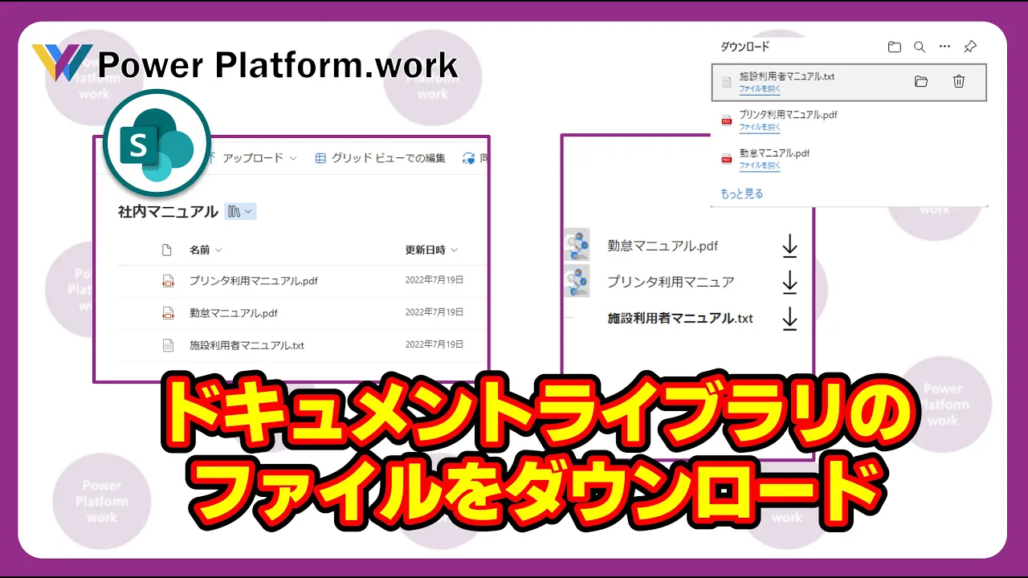1028x578 pixels.
Task: Open more options ellipsis in downloads panel
Action: coord(944,47)
